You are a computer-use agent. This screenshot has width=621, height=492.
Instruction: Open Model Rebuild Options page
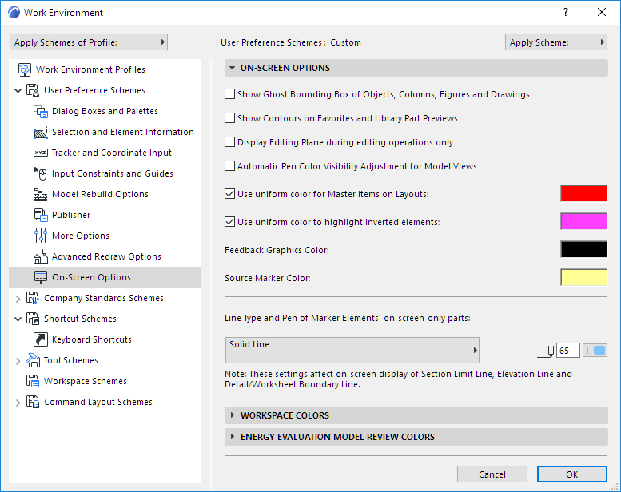[100, 194]
